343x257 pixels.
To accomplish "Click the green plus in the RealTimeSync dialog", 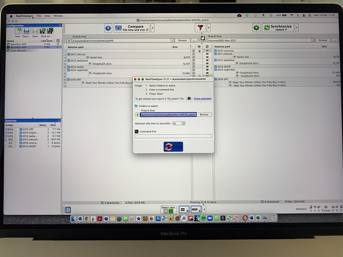I will 137,115.
